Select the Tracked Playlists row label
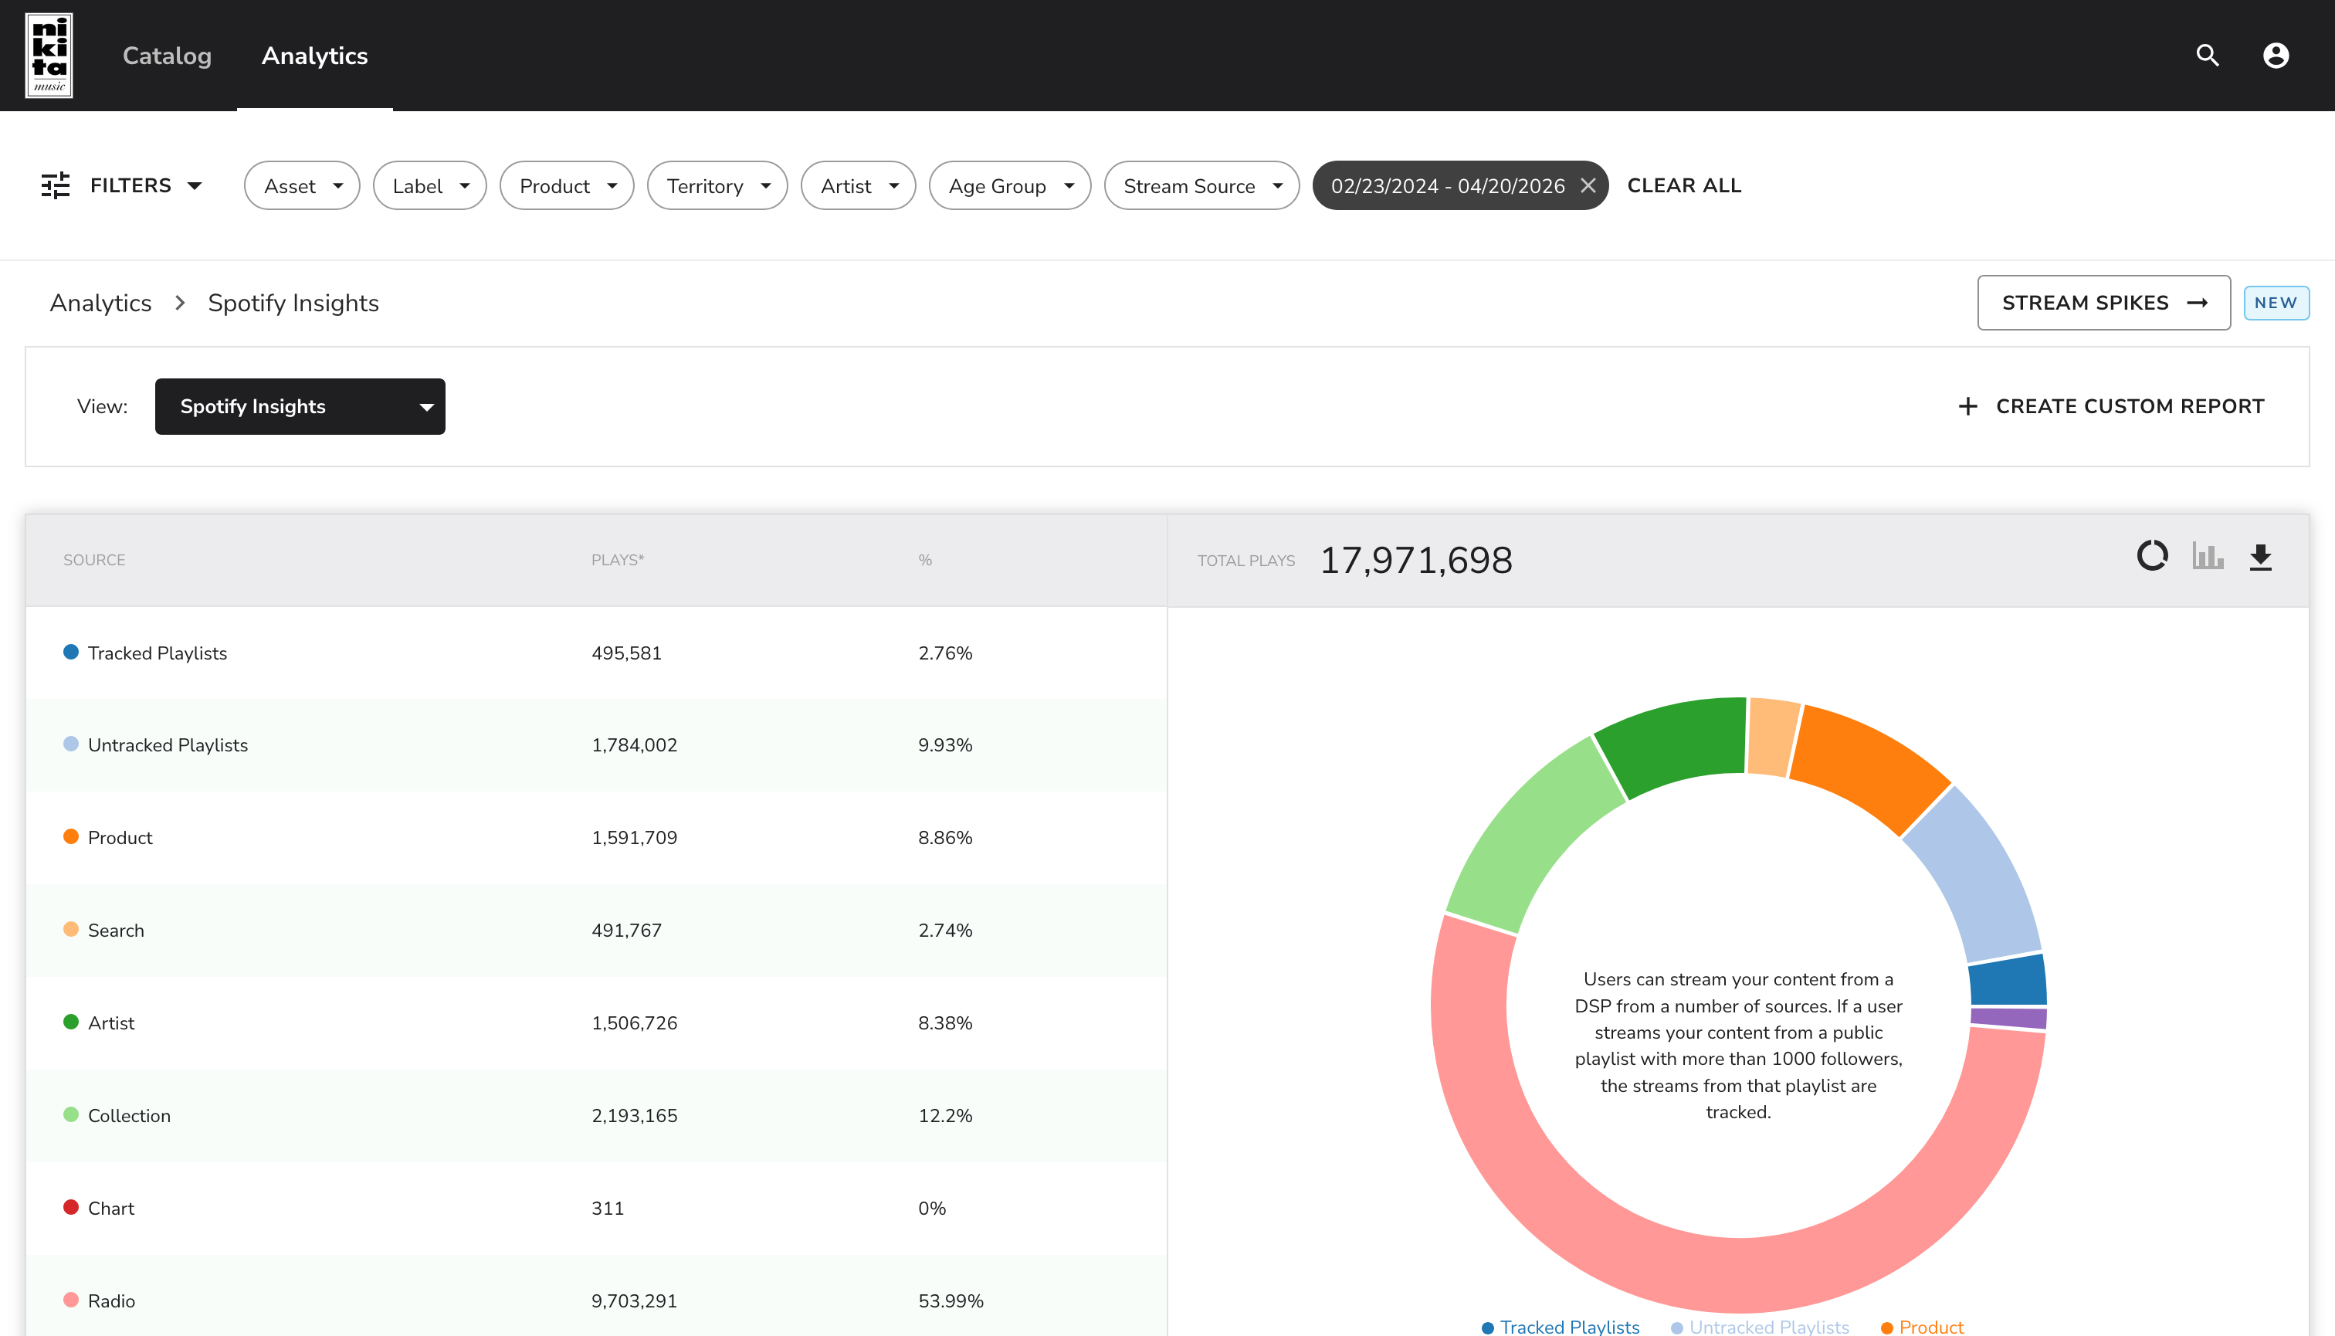The width and height of the screenshot is (2335, 1336). [x=158, y=653]
